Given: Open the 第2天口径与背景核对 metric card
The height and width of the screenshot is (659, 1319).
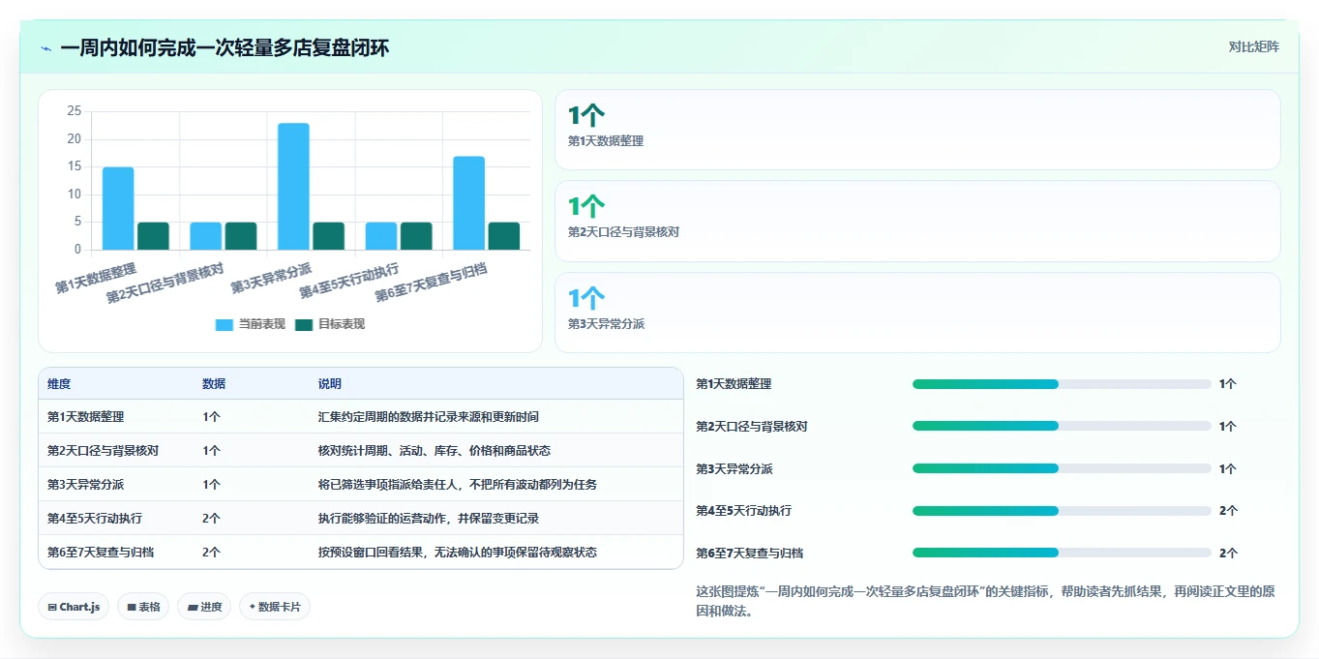Looking at the screenshot, I should pyautogui.click(x=917, y=221).
